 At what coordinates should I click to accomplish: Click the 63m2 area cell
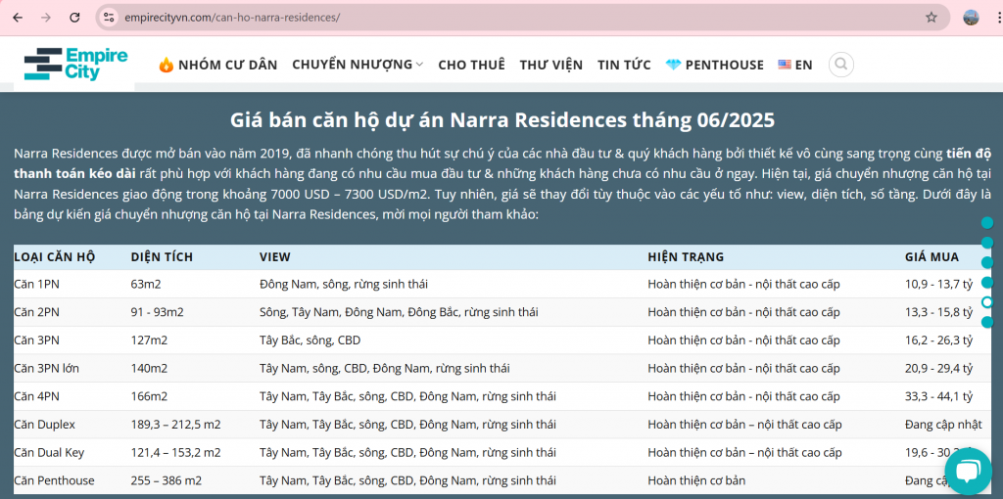coord(146,285)
